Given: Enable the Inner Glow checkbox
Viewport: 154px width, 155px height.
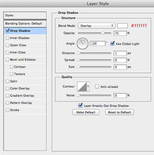Looking at the screenshot, I should [8, 52].
